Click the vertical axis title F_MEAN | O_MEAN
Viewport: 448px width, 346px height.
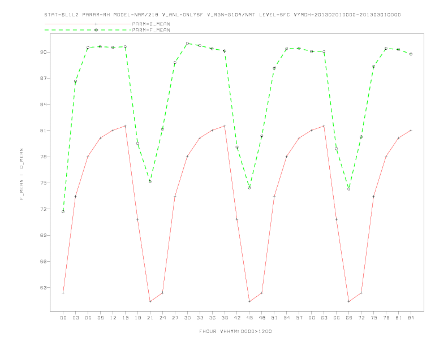(21, 174)
